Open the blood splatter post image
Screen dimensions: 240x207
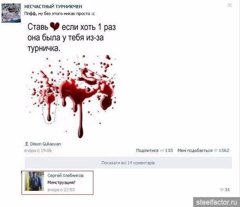pyautogui.click(x=72, y=79)
